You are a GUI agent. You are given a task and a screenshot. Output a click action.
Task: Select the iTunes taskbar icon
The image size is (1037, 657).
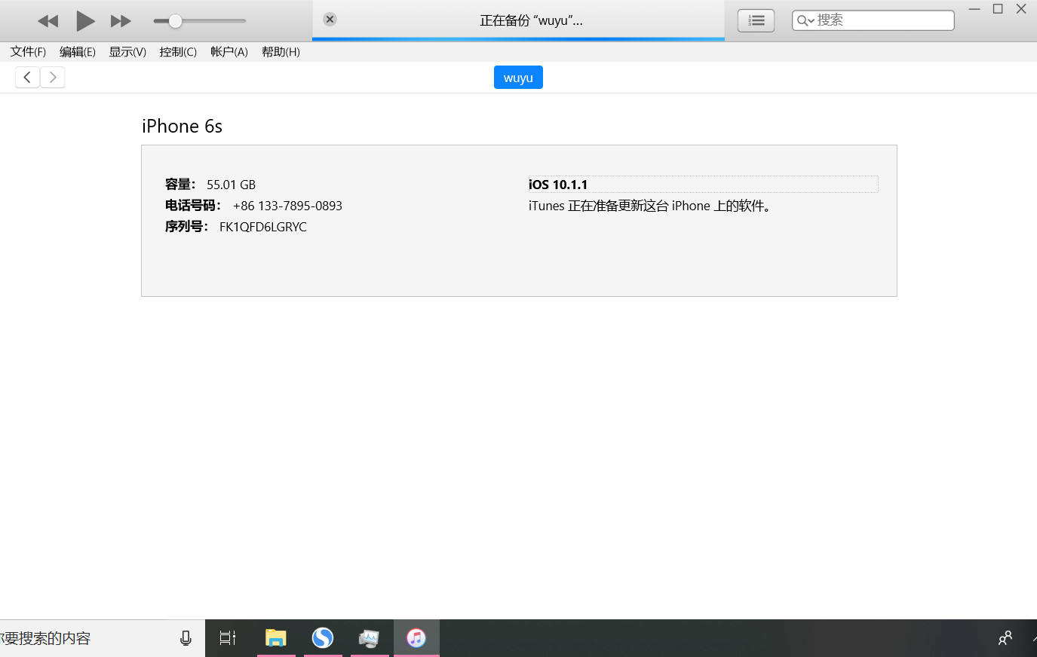click(416, 638)
